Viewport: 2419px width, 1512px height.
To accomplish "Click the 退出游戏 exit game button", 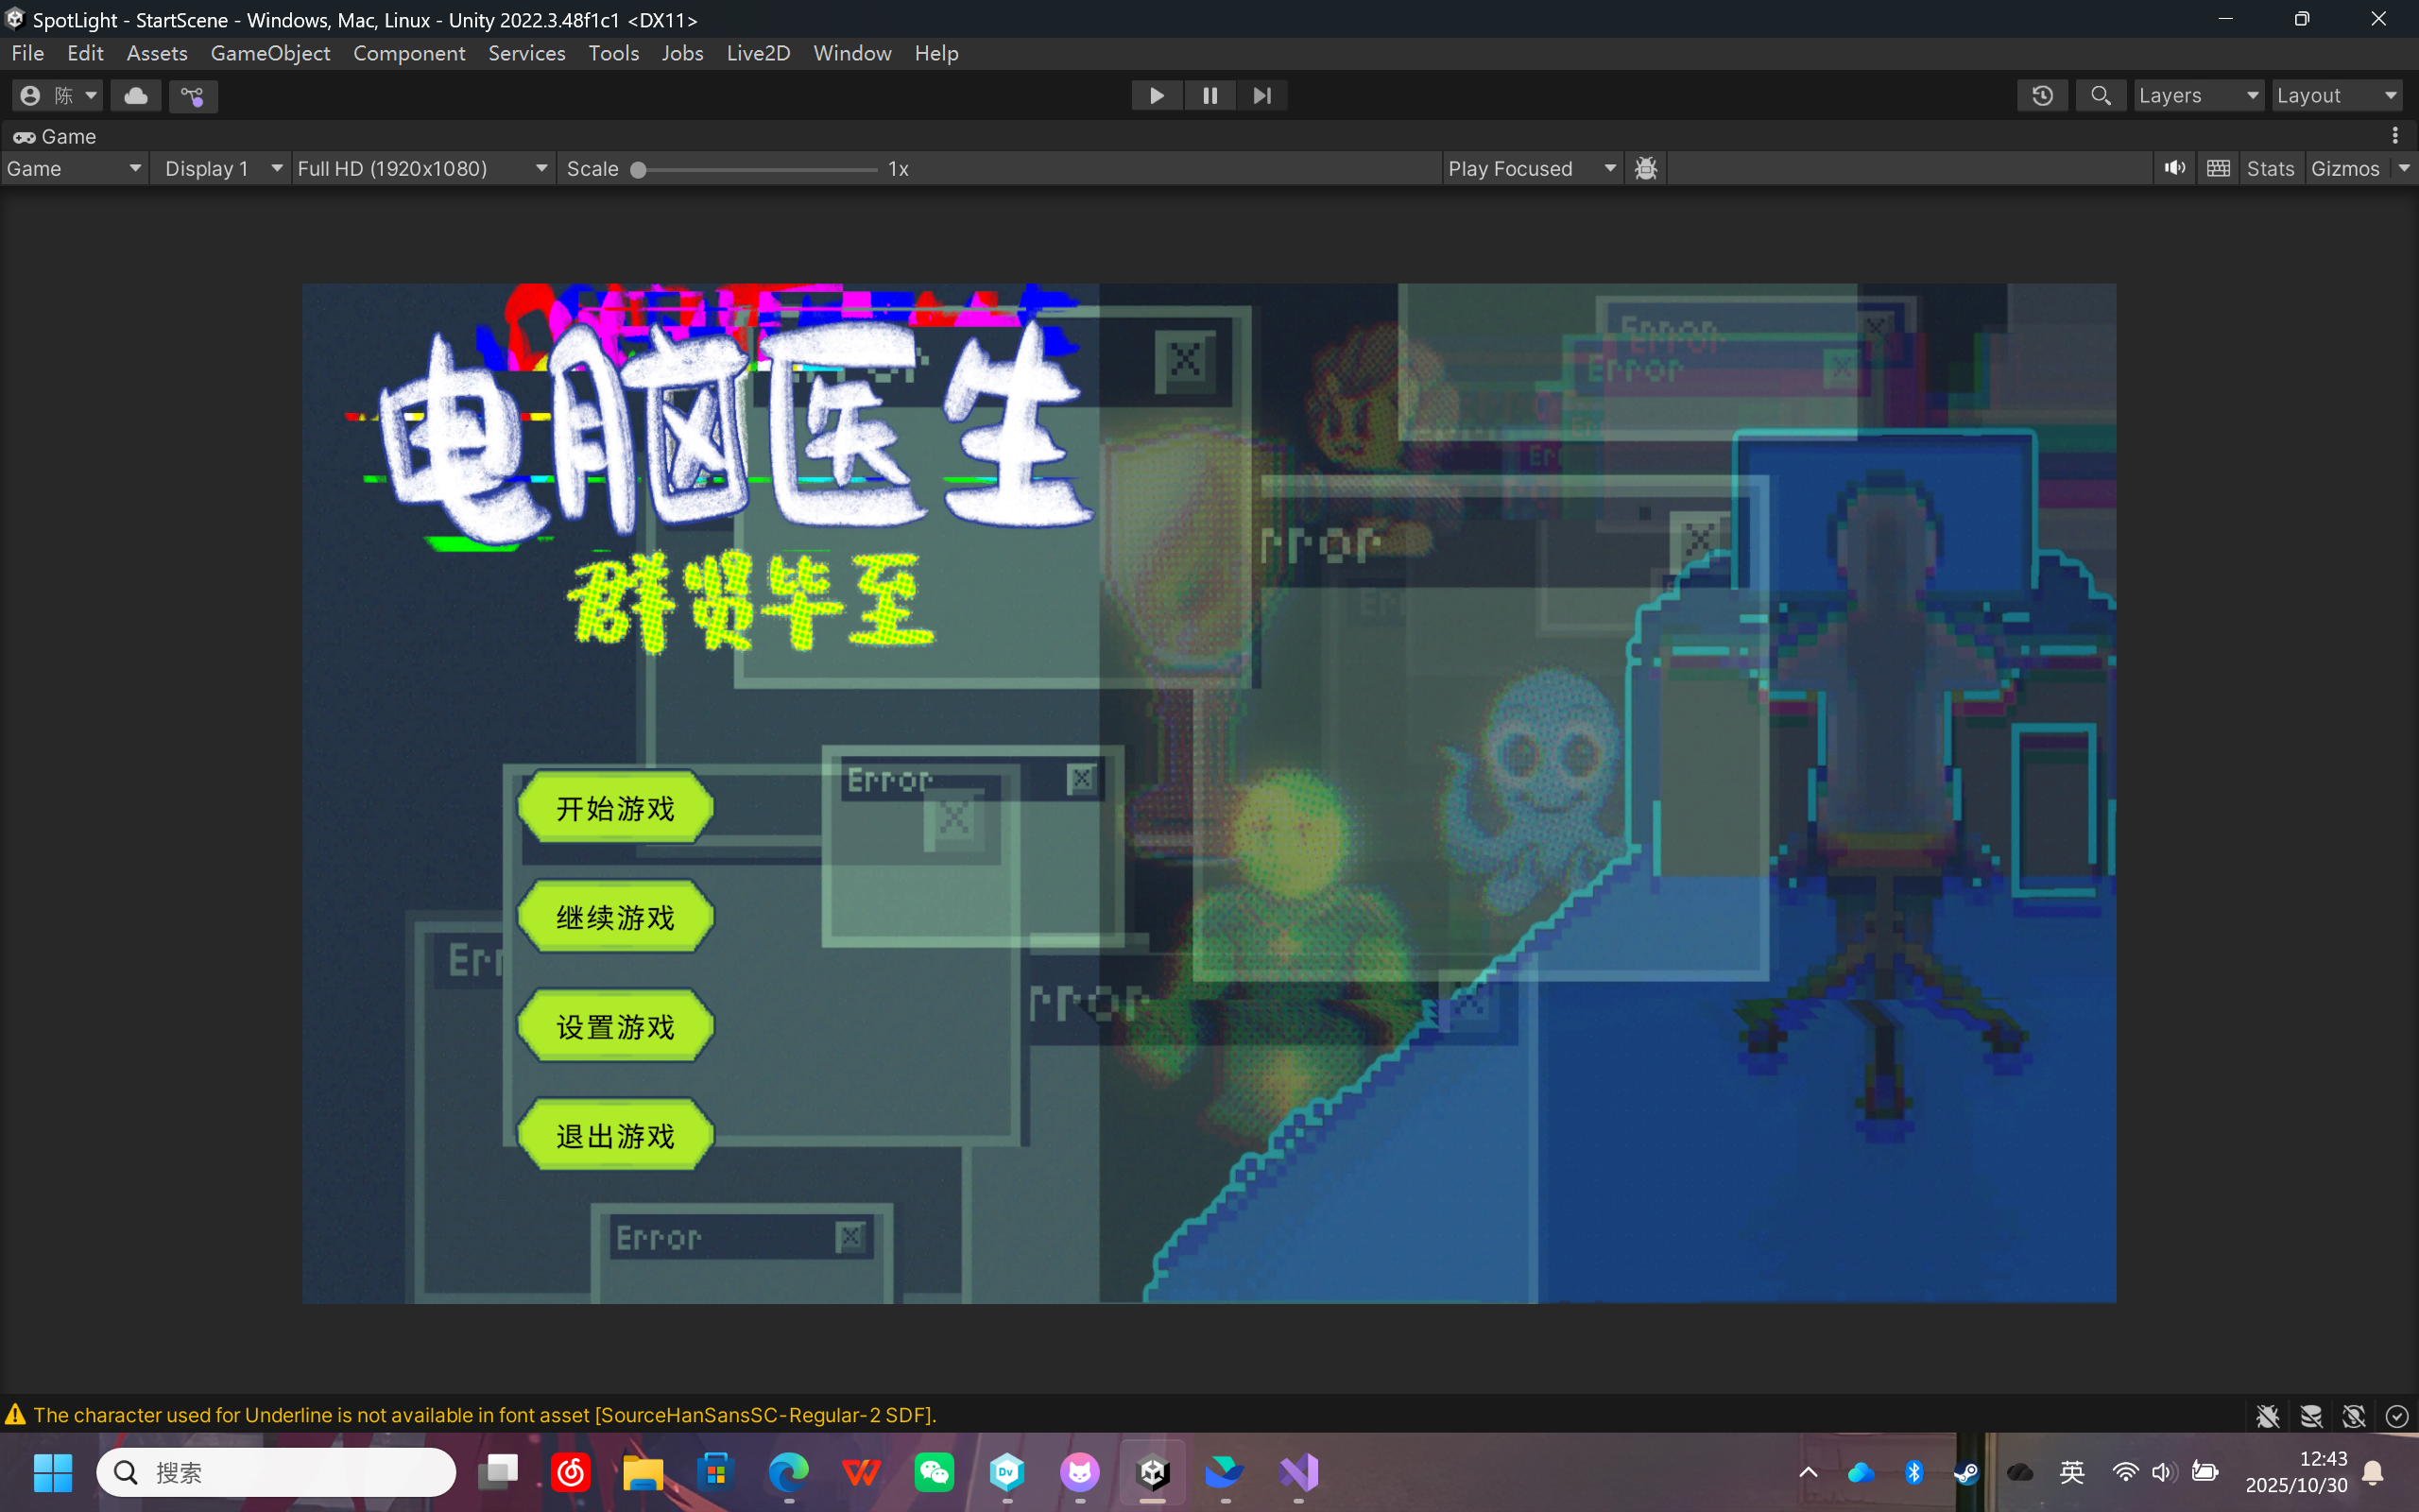I will pos(616,1136).
